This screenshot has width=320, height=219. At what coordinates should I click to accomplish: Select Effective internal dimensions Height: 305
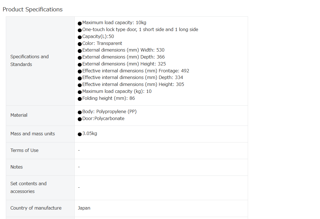[133, 85]
